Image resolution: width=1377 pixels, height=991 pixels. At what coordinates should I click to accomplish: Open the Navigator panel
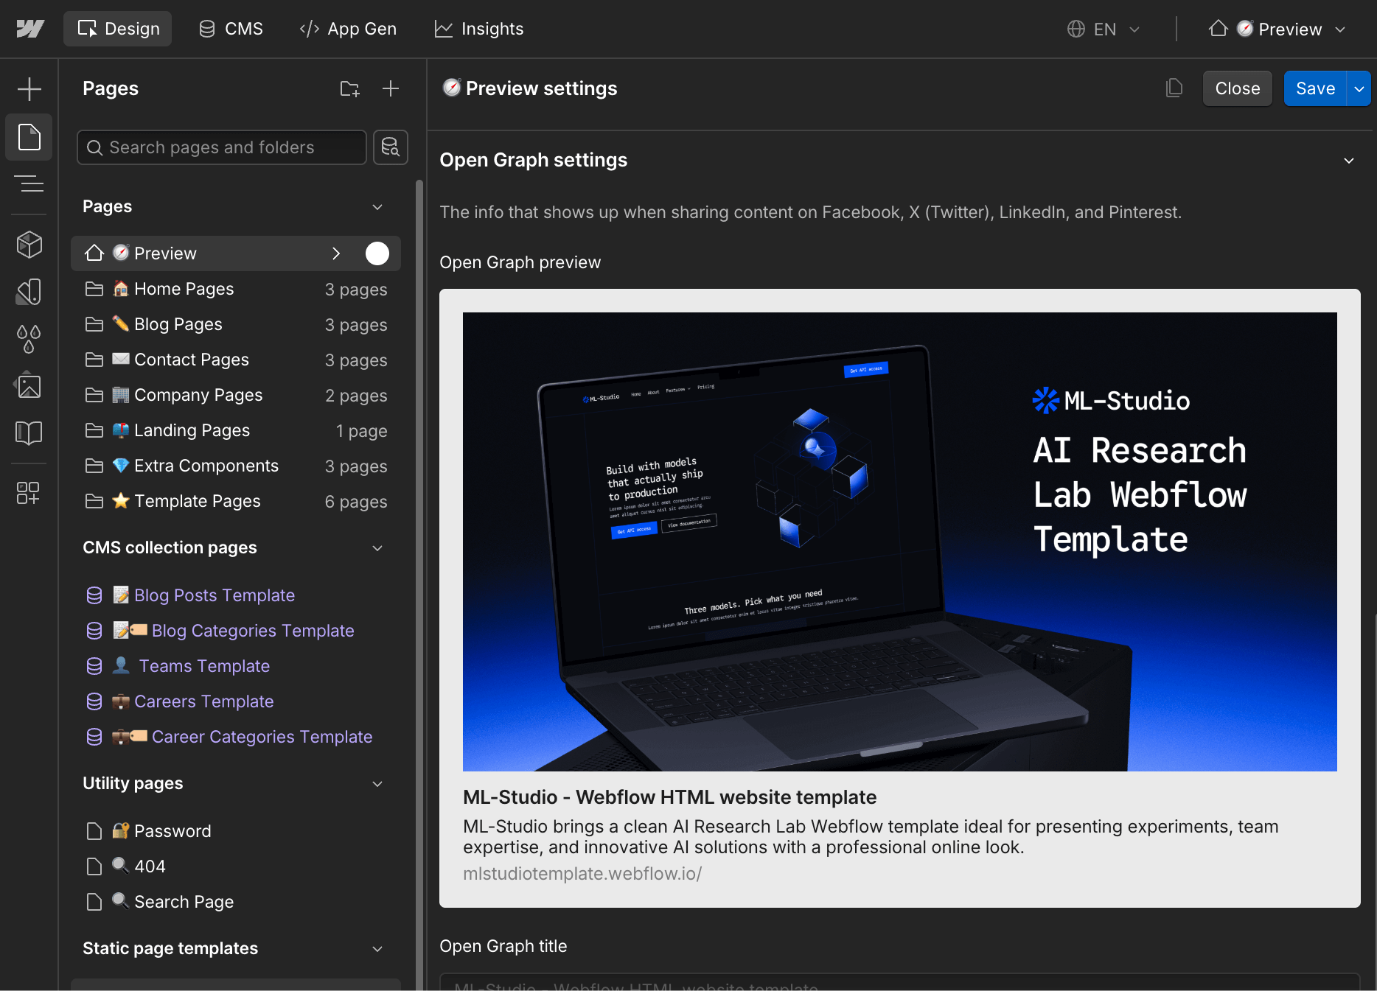tap(29, 184)
